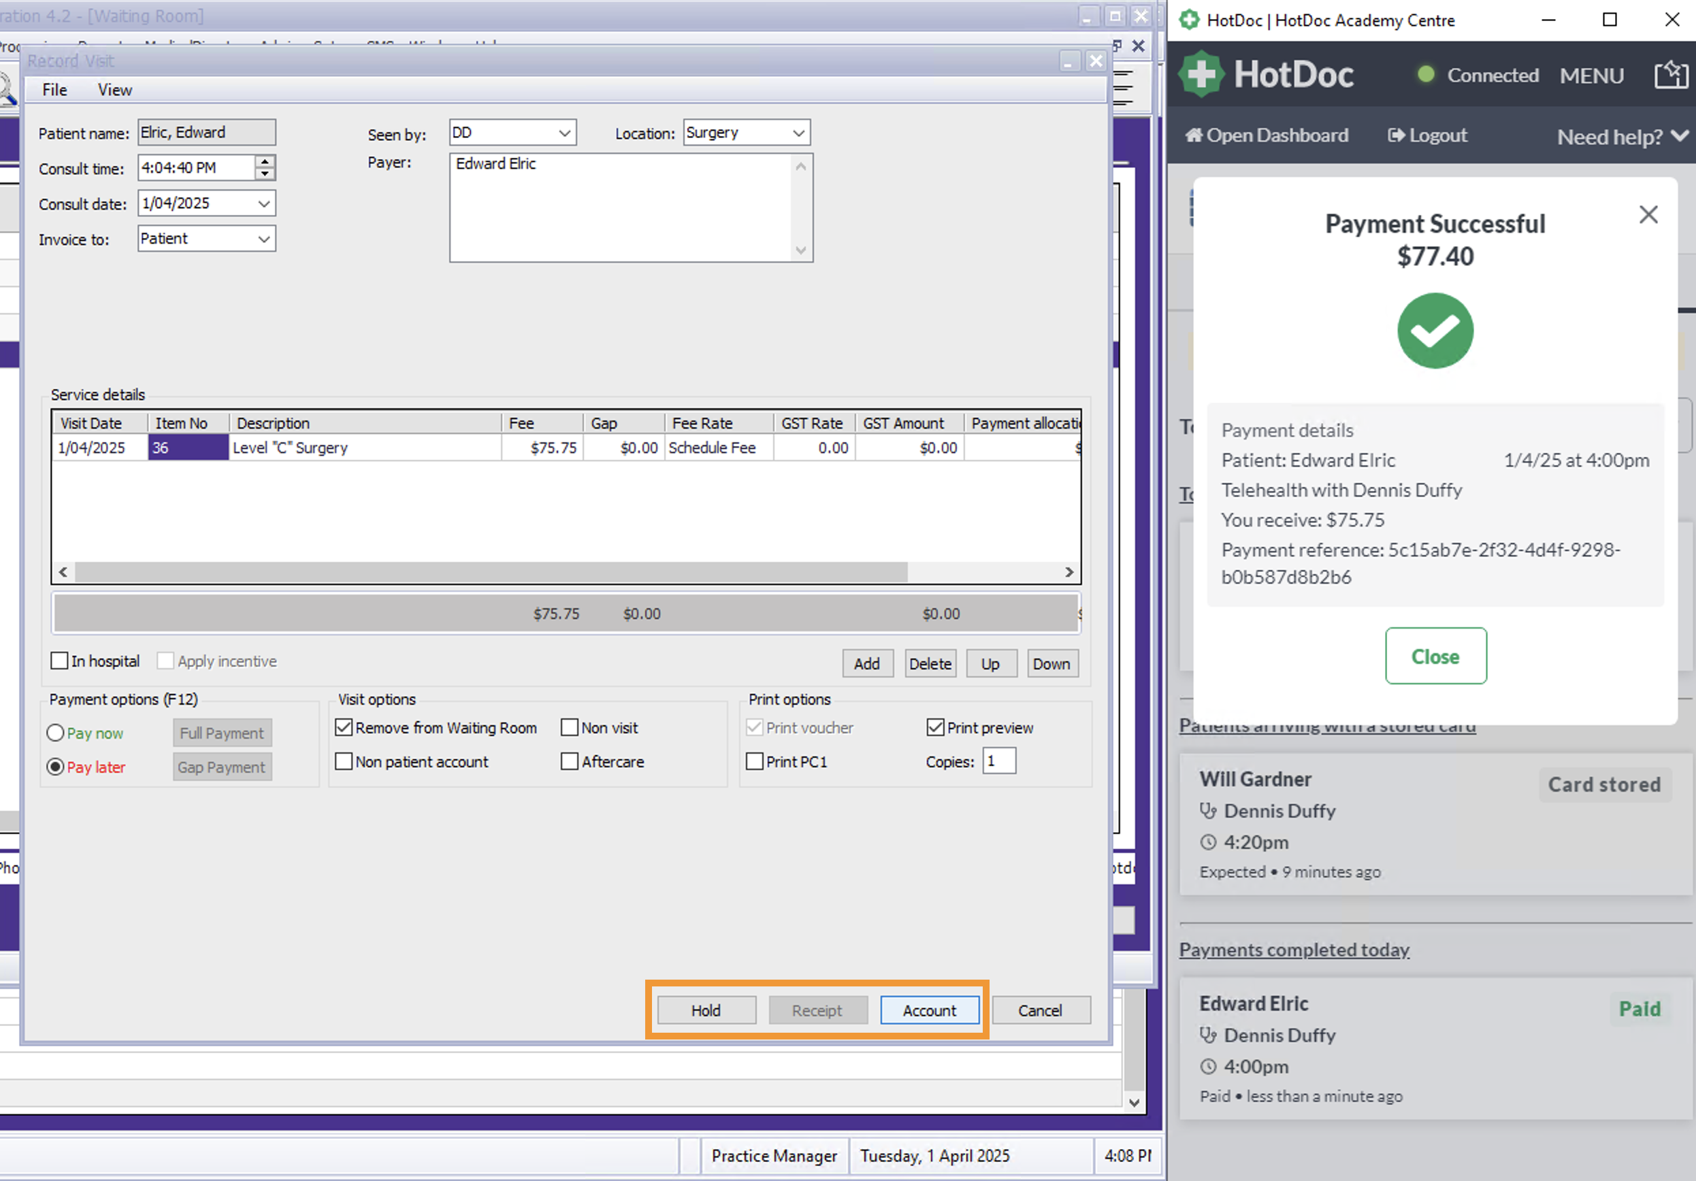Click the Receipt button
Screen dimensions: 1696x1181
click(817, 1010)
